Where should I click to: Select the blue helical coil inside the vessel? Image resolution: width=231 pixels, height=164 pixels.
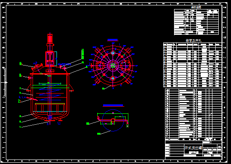[50, 93]
